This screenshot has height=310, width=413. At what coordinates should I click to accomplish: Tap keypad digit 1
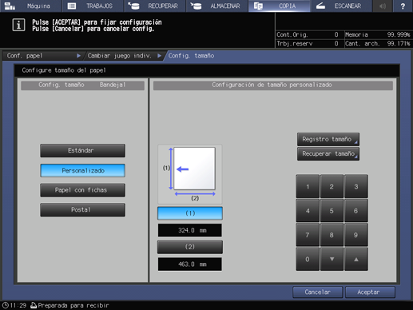pyautogui.click(x=308, y=186)
